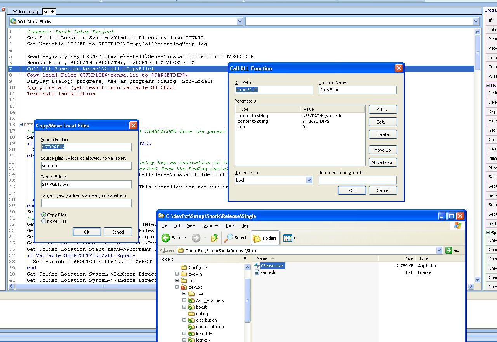Toggle the Folders pane button in Explorer
The height and width of the screenshot is (342, 497).
pos(265,238)
